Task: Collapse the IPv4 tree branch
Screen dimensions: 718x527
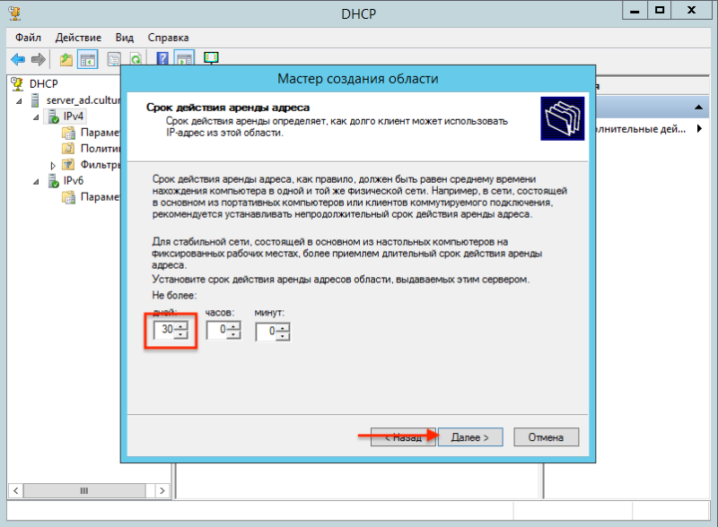Action: [35, 116]
